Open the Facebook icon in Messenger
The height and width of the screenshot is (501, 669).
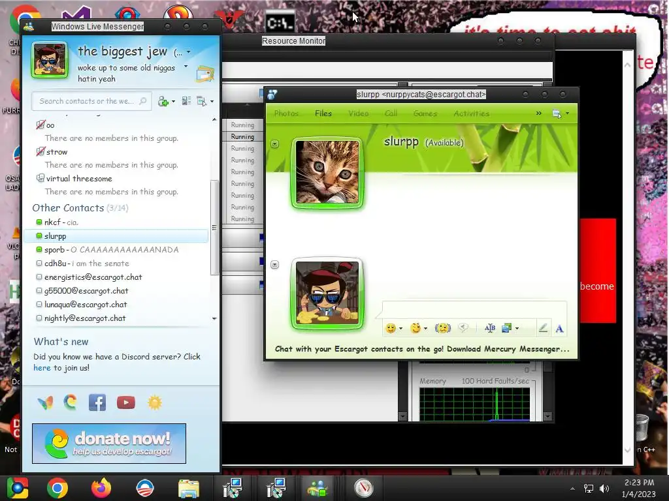pyautogui.click(x=97, y=402)
